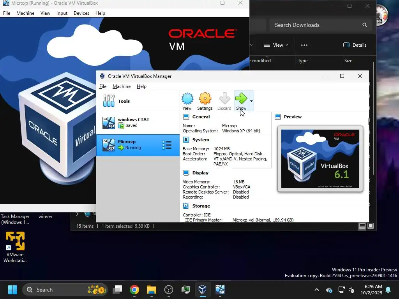Select the windows CTAT virtual machine
The image size is (399, 299).
[138, 123]
